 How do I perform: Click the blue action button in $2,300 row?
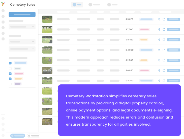click(174, 60)
